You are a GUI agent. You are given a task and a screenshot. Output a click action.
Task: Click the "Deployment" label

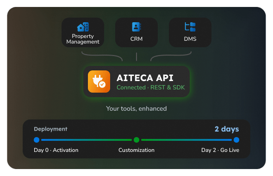point(50,129)
